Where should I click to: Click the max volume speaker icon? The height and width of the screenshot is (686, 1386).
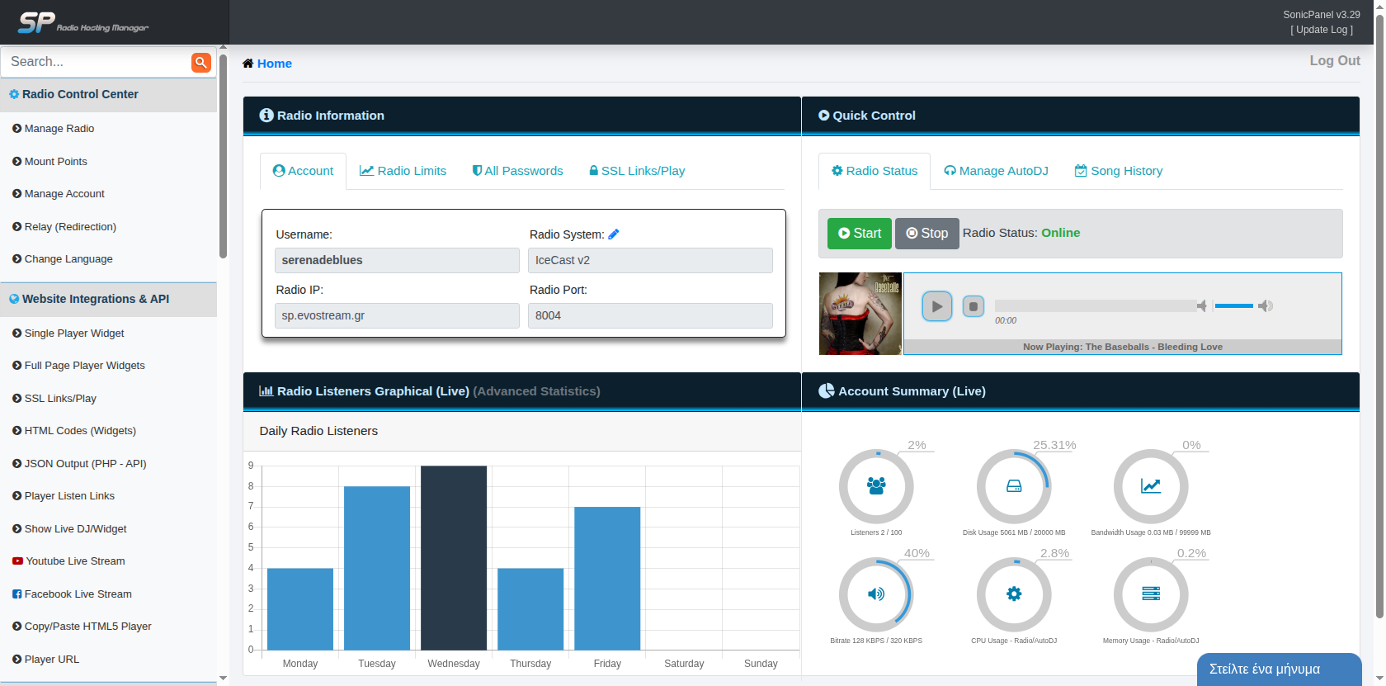(1266, 306)
